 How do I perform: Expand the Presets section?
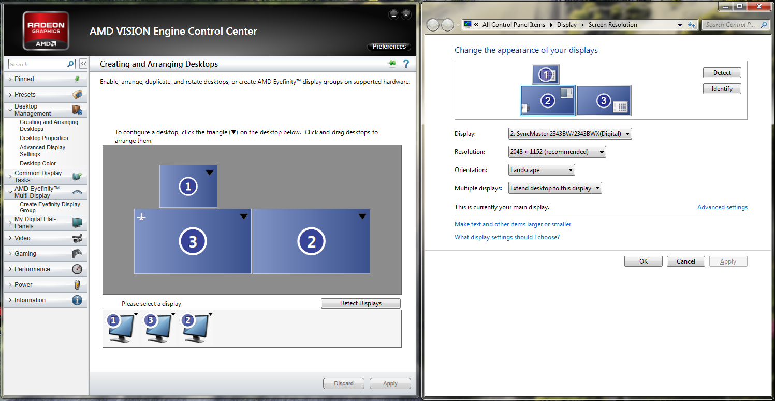10,95
